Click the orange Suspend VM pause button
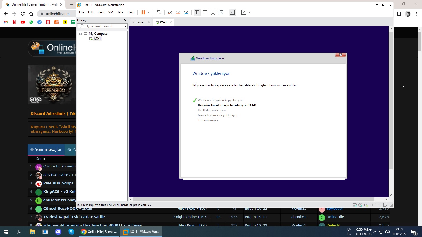 tap(143, 12)
